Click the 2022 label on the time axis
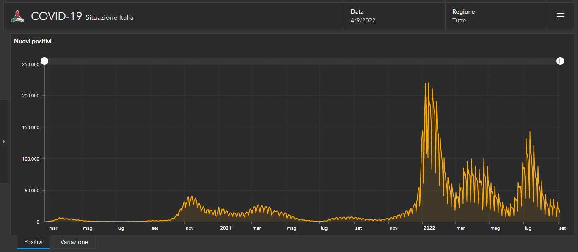Image resolution: width=578 pixels, height=252 pixels. (429, 228)
